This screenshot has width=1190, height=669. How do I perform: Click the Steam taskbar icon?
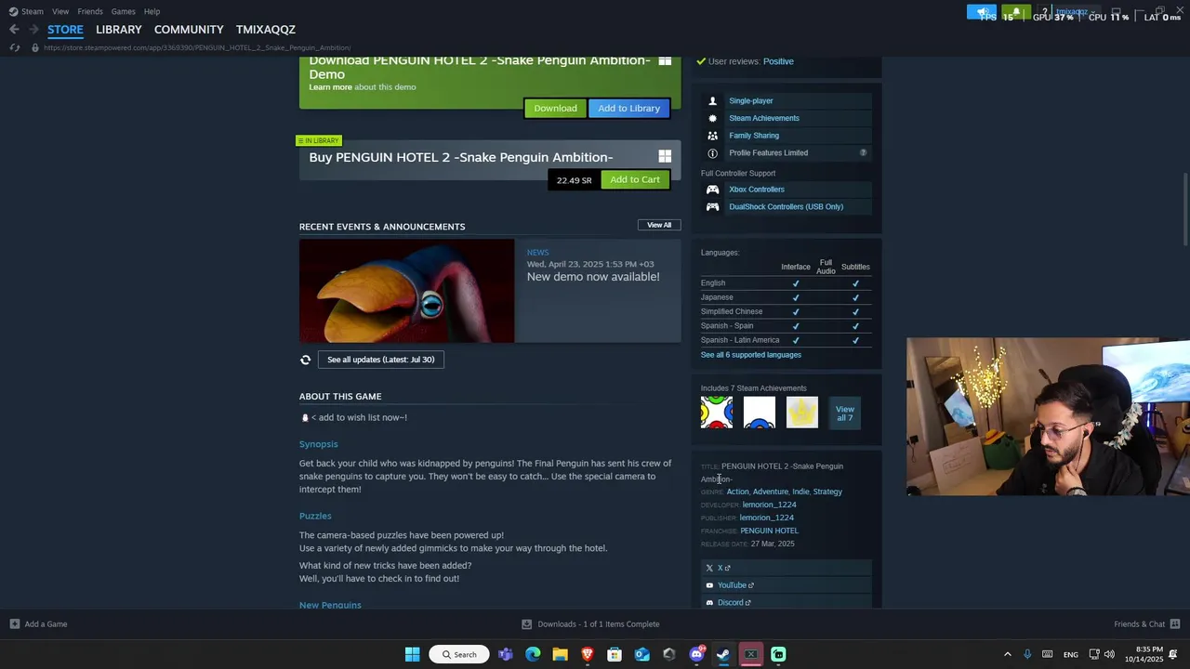pyautogui.click(x=723, y=654)
